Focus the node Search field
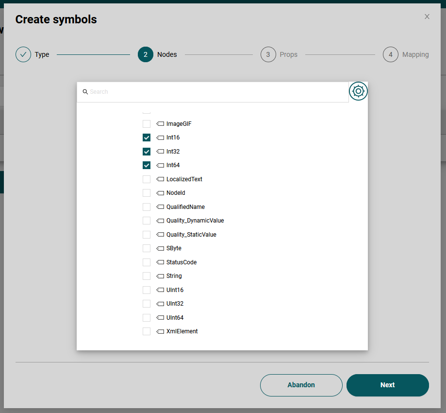This screenshot has height=413, width=446. [x=214, y=92]
